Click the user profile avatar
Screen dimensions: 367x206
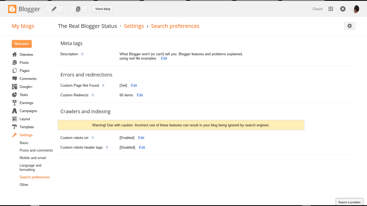[x=355, y=9]
